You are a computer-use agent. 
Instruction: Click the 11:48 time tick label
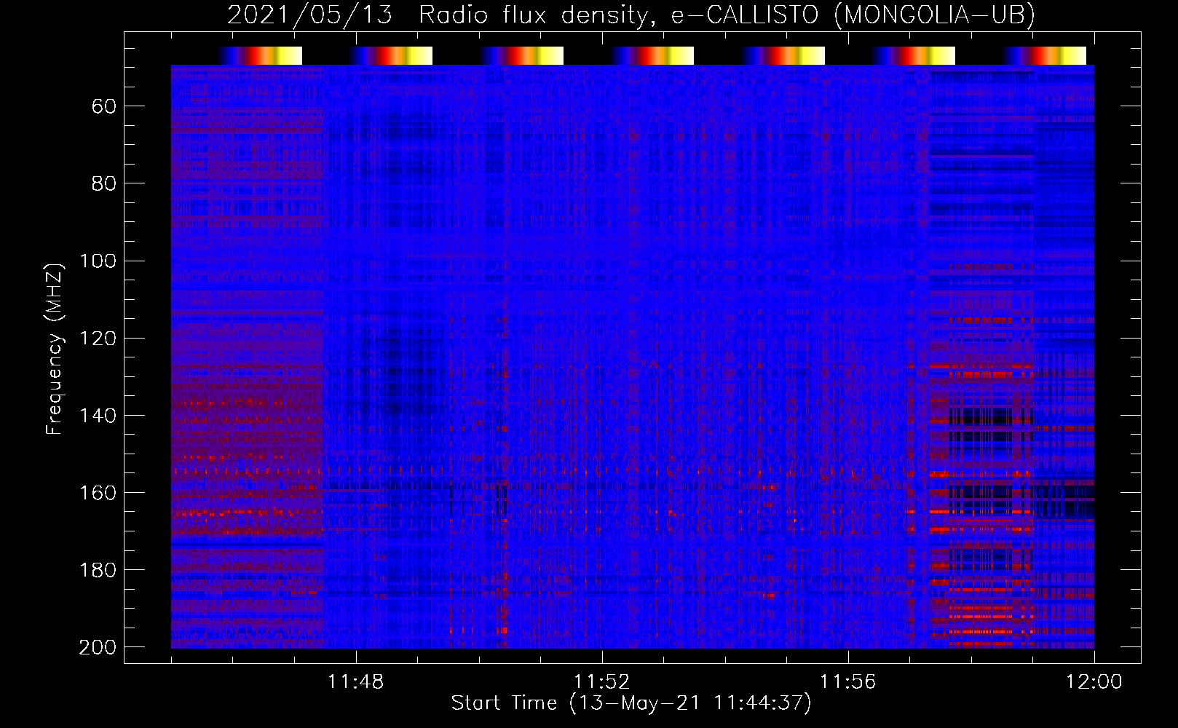pos(356,682)
